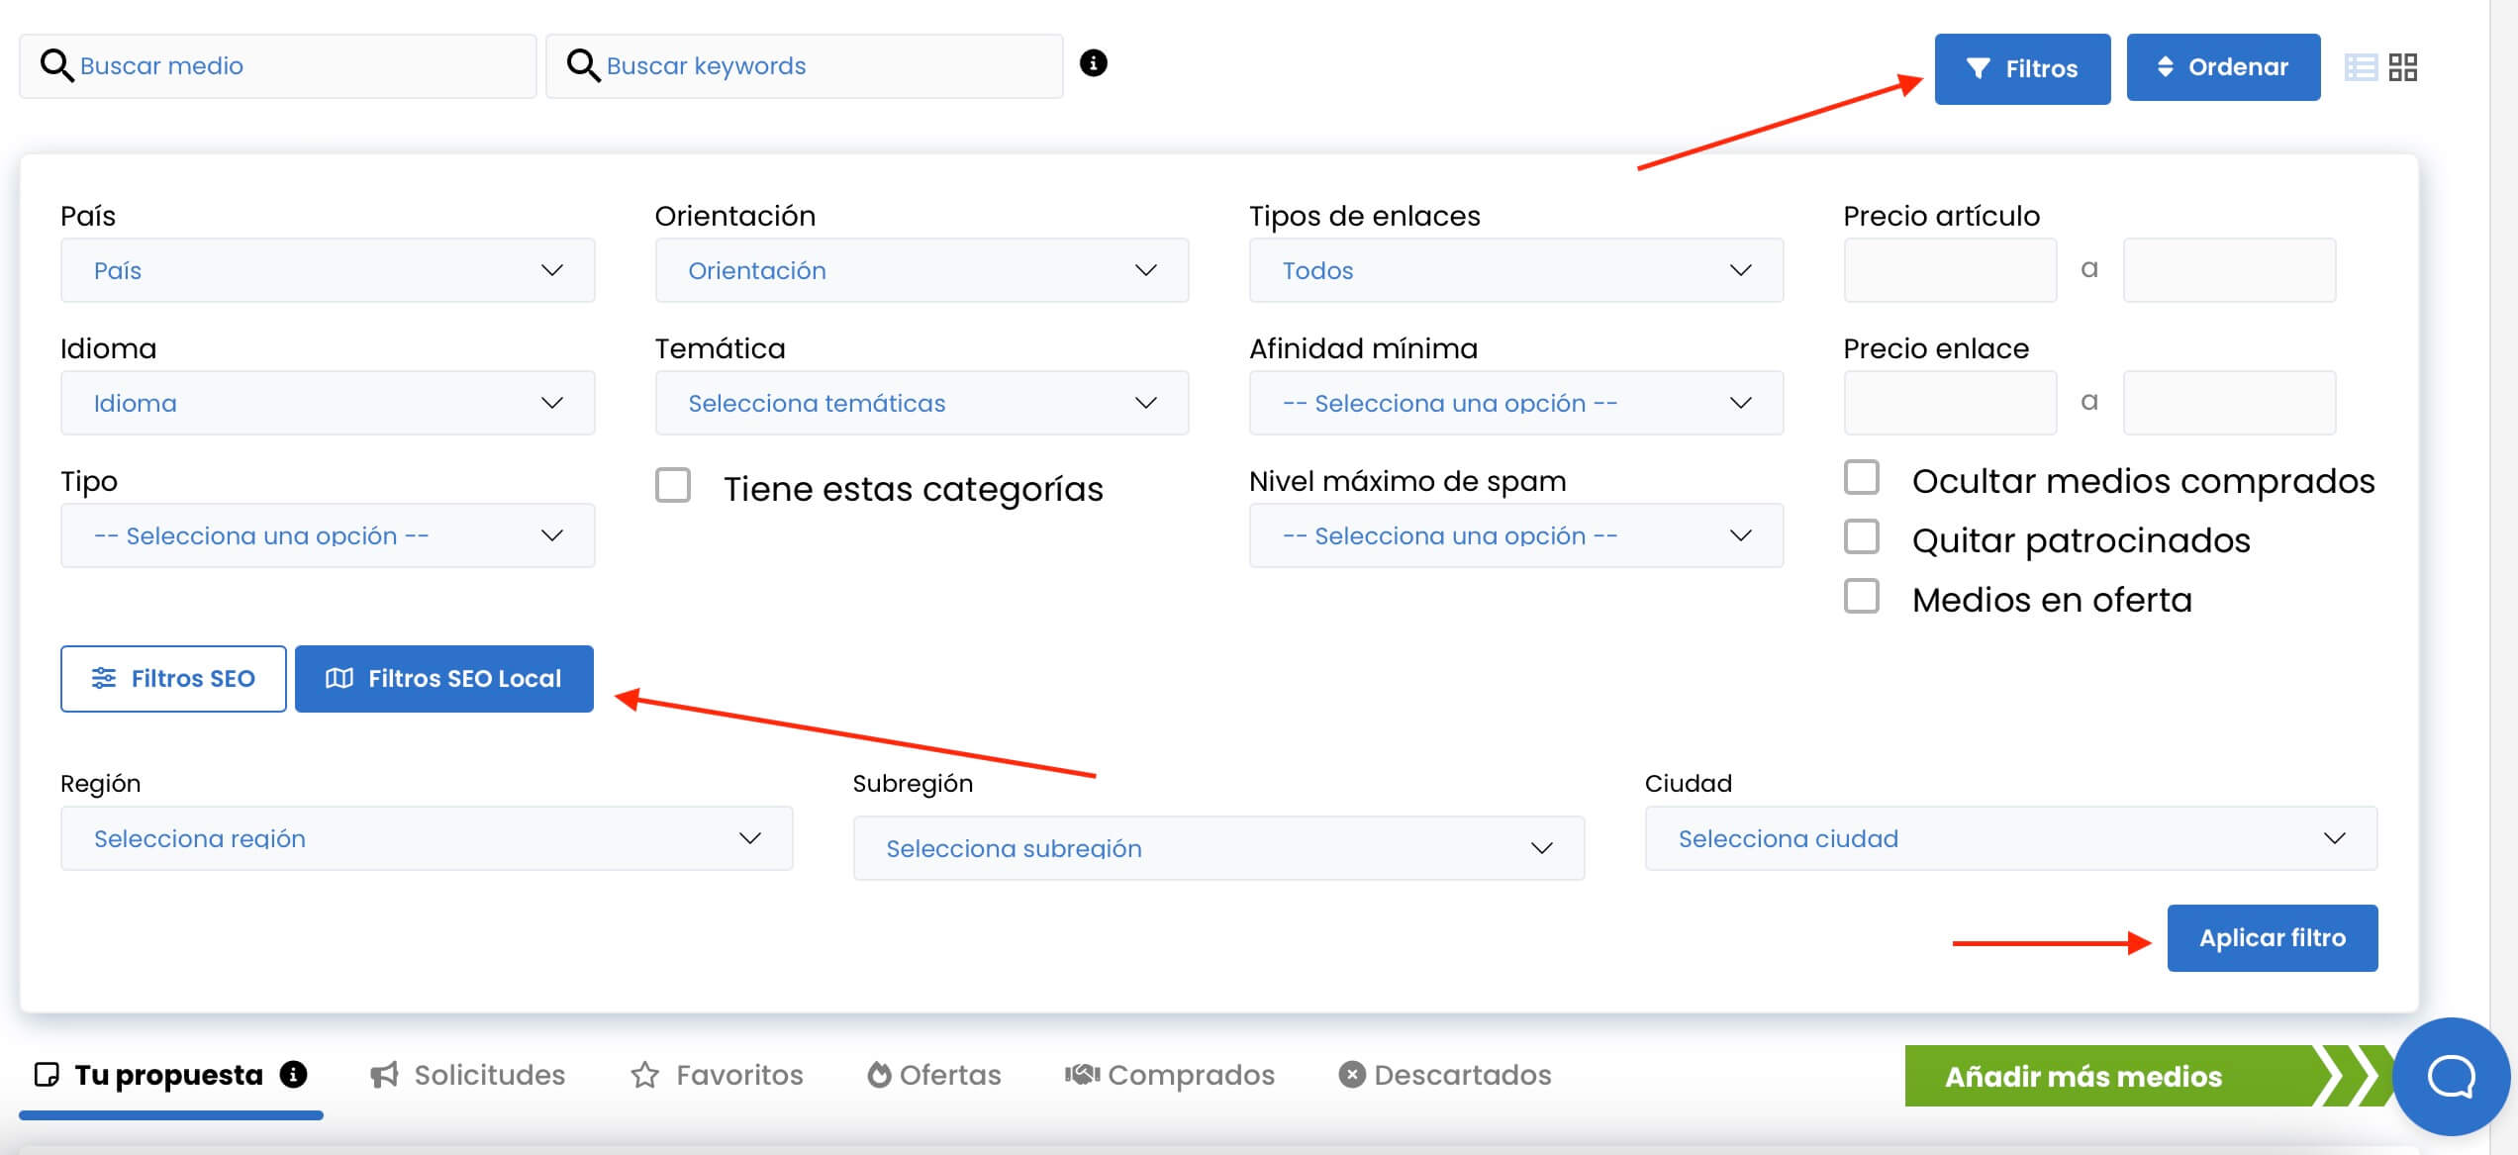This screenshot has height=1155, width=2518.
Task: Open the Comprados tab
Action: coord(1169,1075)
